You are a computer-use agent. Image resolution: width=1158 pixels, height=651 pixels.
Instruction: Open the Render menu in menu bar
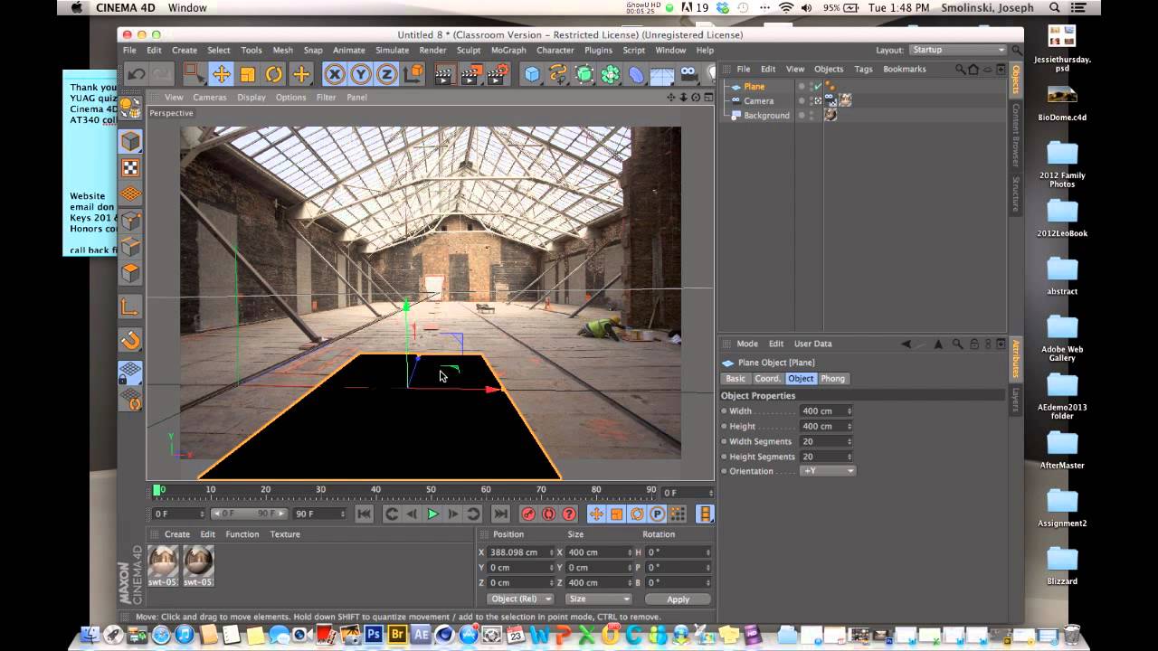(x=432, y=51)
